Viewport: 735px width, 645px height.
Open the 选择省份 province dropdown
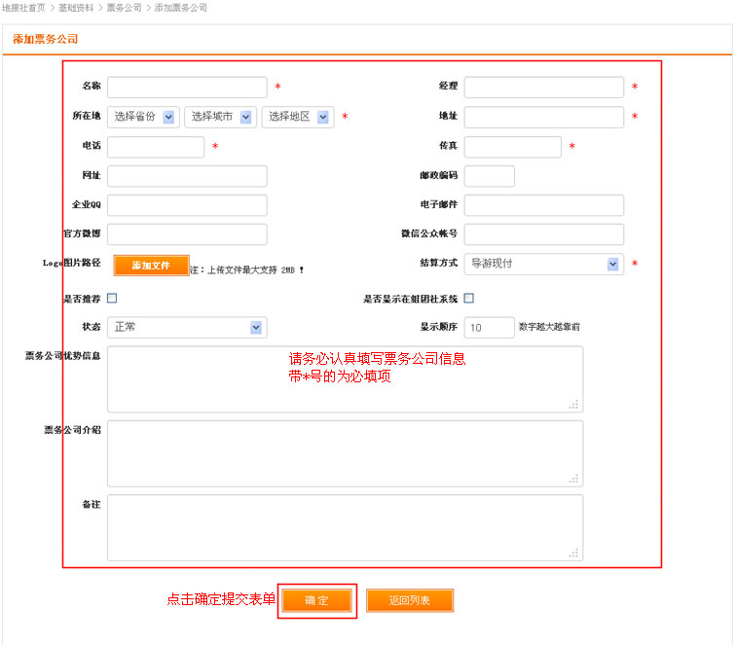(143, 117)
